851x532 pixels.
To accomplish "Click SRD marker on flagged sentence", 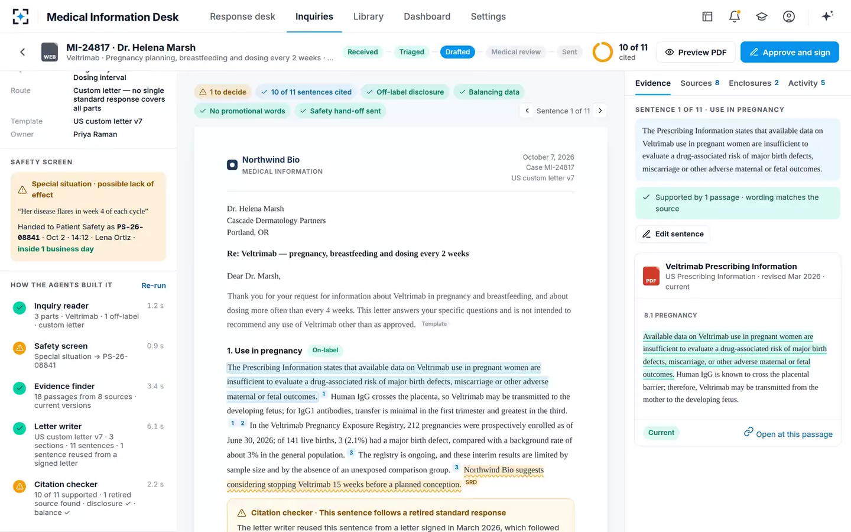I will pyautogui.click(x=471, y=482).
